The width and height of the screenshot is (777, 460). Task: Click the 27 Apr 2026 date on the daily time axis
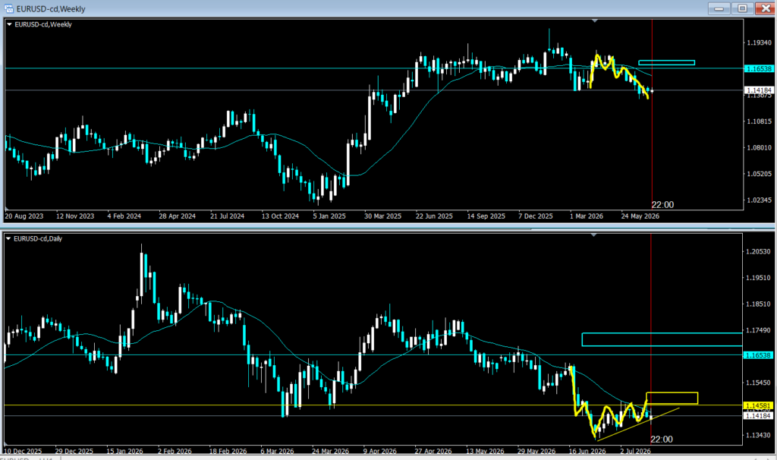pyautogui.click(x=433, y=451)
